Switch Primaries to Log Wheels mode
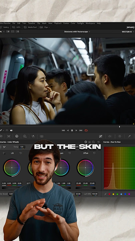 coord(93,142)
